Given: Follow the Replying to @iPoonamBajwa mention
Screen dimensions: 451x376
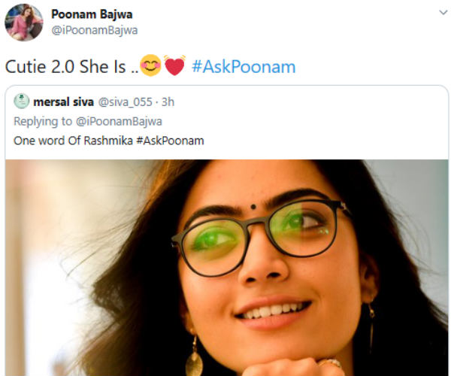Looking at the screenshot, I should [119, 121].
